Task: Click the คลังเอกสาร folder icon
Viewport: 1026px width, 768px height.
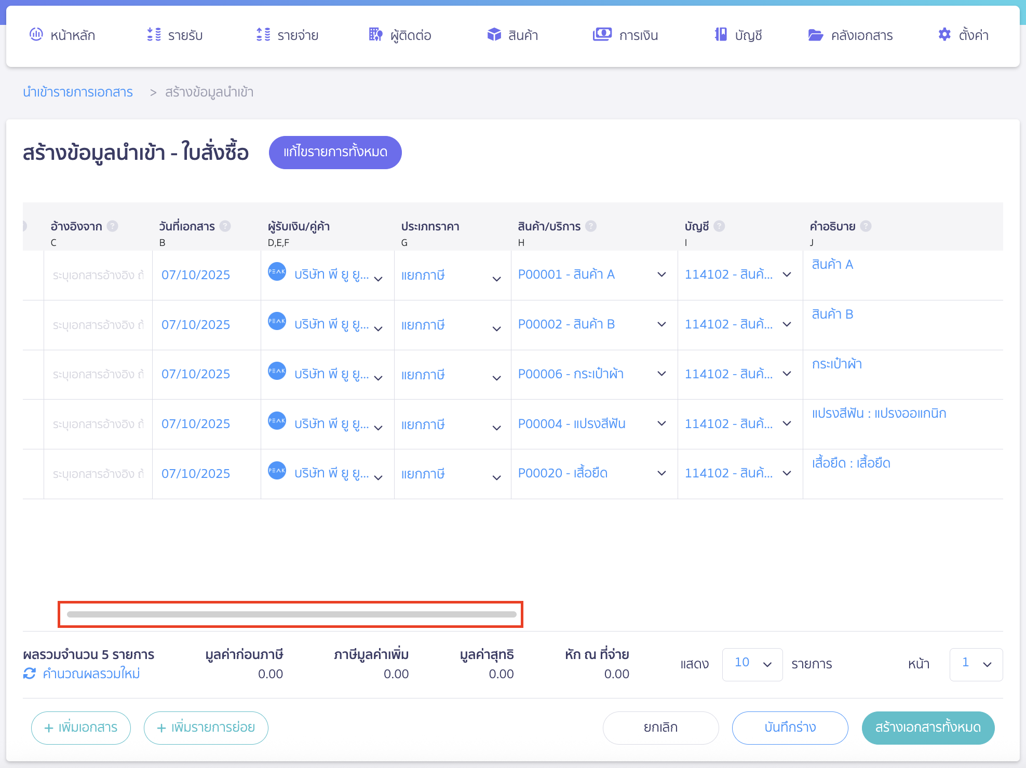Action: (815, 35)
